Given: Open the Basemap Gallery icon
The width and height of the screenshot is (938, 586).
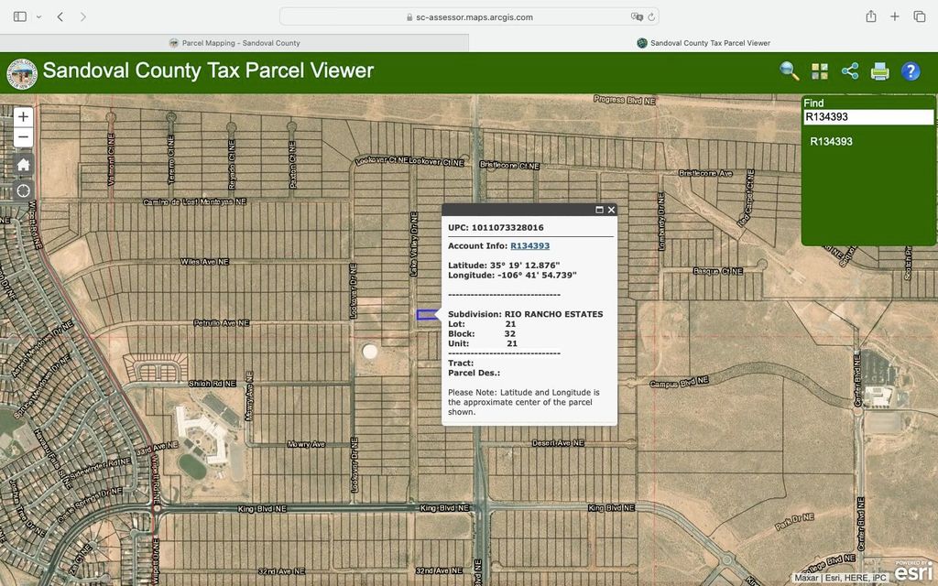Looking at the screenshot, I should pos(819,70).
